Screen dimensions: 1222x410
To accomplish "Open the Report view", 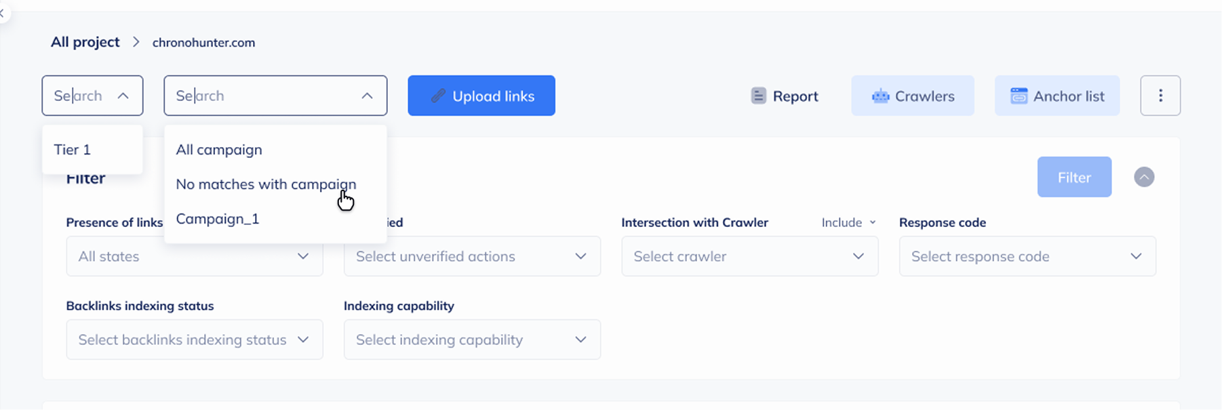I will (785, 96).
